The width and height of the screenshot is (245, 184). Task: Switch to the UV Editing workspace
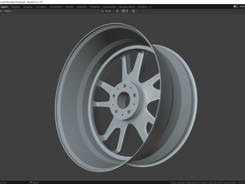(41, 7)
